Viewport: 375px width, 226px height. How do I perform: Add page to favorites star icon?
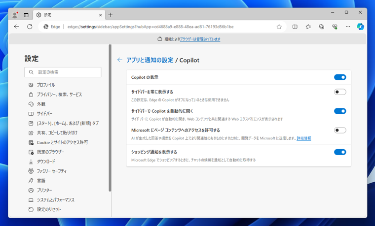point(279,27)
